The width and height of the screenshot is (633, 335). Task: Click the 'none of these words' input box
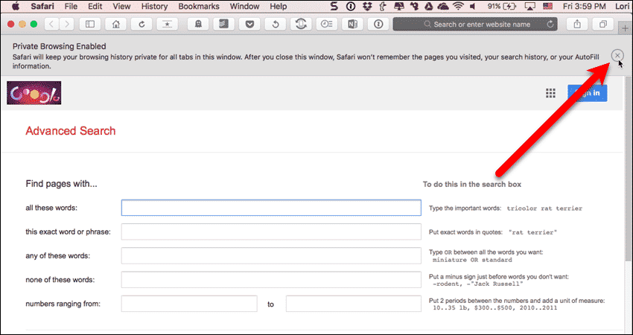[x=271, y=280]
